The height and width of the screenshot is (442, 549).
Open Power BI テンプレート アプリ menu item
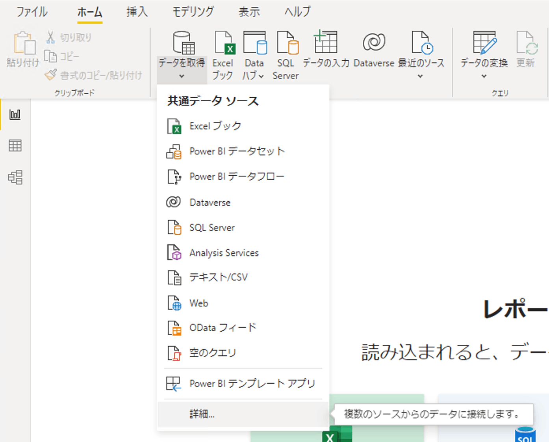click(243, 383)
